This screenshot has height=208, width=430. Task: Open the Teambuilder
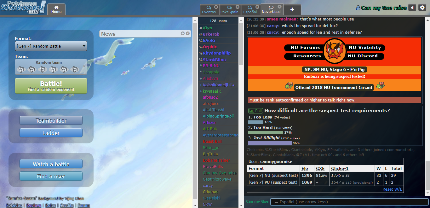tap(51, 121)
